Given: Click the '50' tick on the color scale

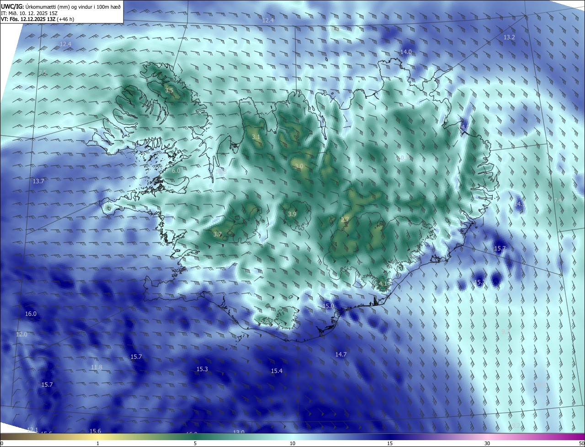Looking at the screenshot, I should pyautogui.click(x=581, y=443).
